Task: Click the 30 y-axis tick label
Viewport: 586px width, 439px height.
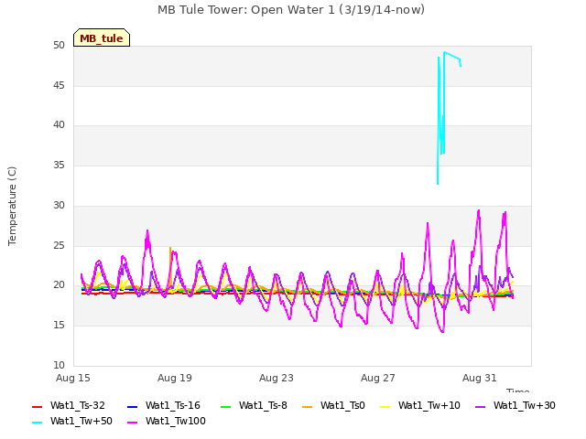Action: pos(59,205)
